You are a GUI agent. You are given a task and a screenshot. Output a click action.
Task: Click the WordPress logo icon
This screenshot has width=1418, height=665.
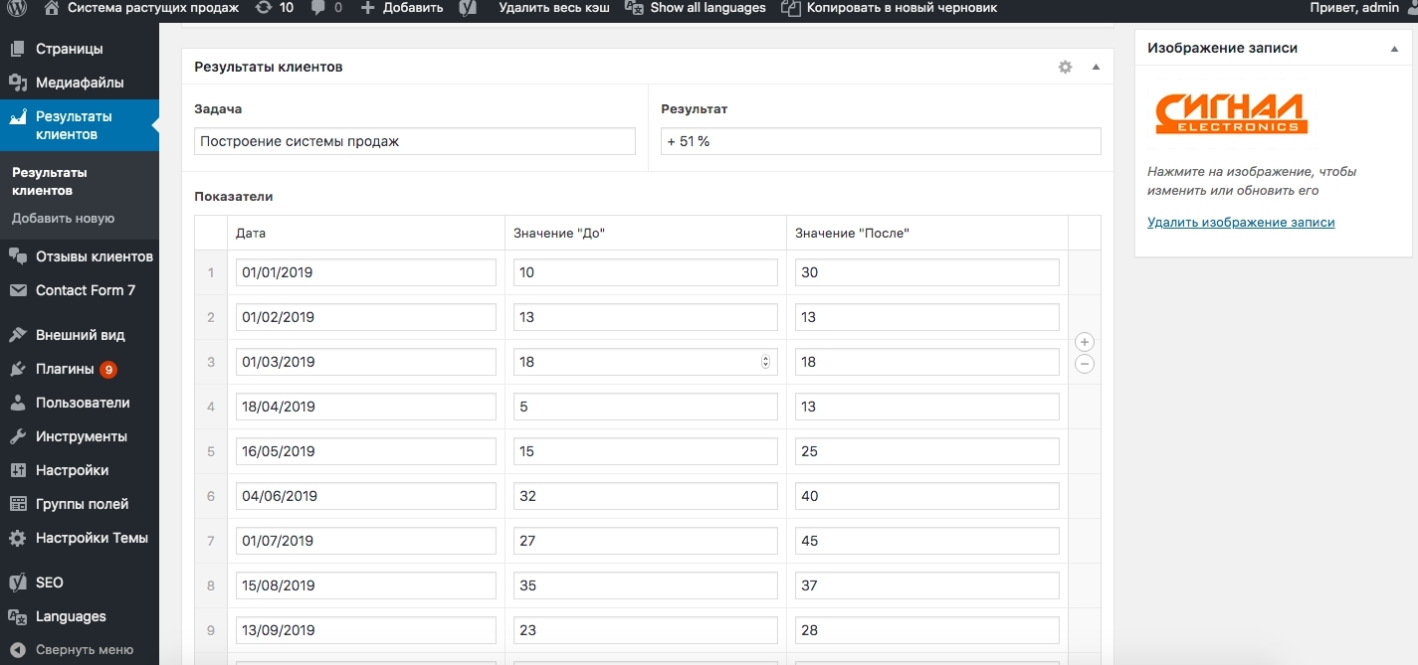pyautogui.click(x=17, y=8)
